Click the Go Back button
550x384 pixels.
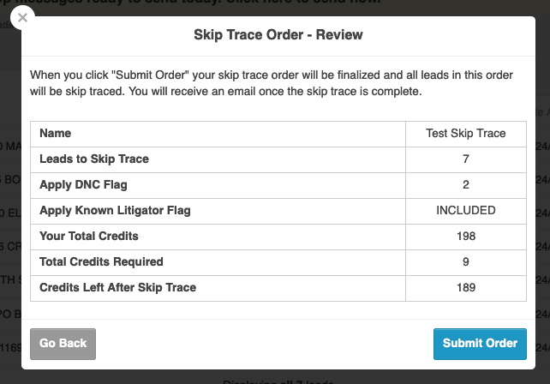click(x=63, y=344)
